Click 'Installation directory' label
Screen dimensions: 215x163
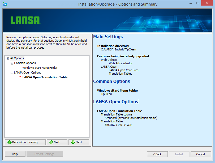click(x=113, y=46)
